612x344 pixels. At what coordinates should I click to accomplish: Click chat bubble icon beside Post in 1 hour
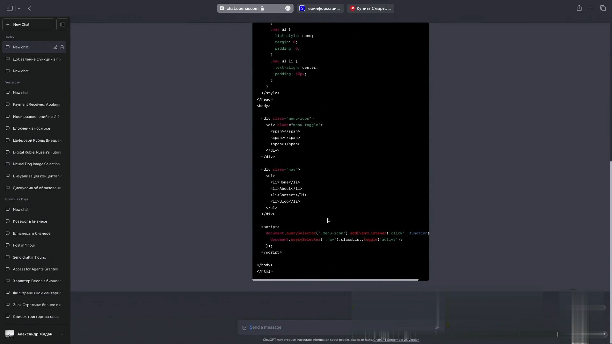[8, 245]
